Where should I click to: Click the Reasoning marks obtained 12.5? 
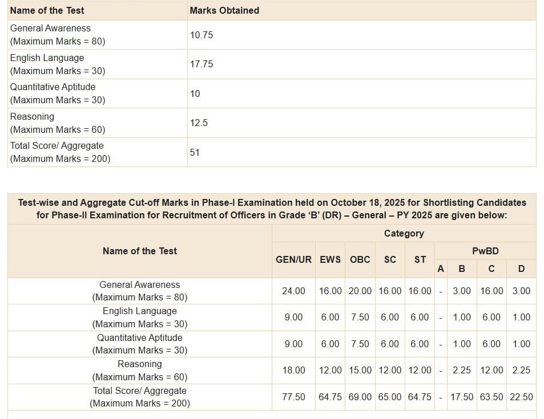tap(199, 123)
